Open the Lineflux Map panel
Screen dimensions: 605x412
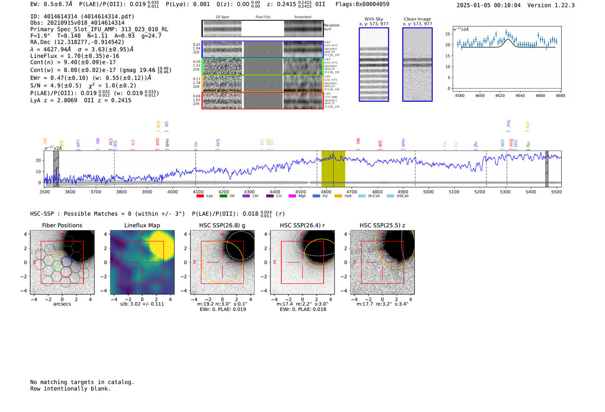pos(142,262)
